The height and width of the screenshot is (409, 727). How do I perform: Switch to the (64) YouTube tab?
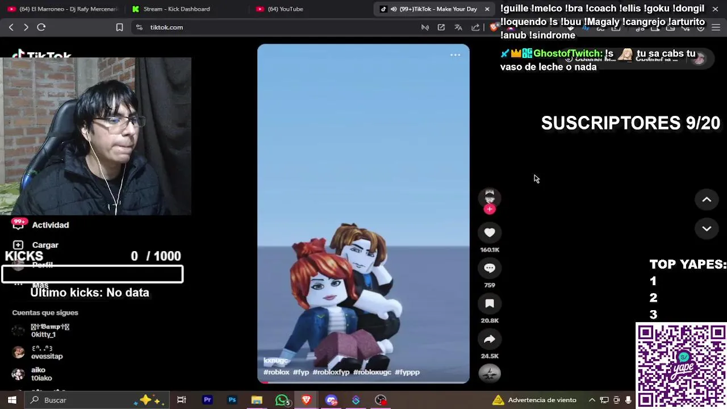pyautogui.click(x=285, y=9)
